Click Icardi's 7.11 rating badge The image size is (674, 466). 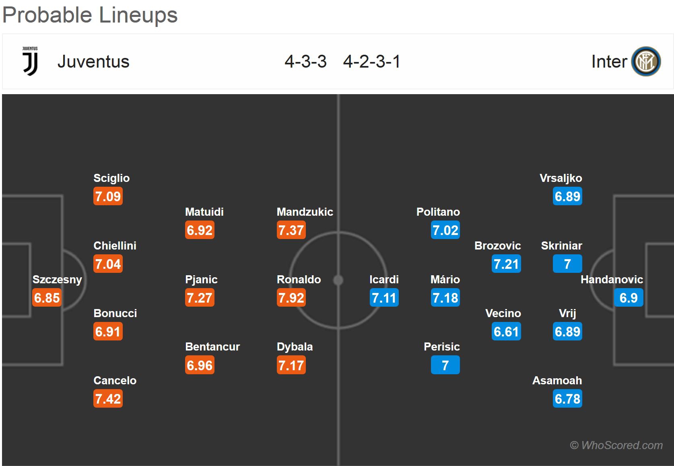pos(384,298)
